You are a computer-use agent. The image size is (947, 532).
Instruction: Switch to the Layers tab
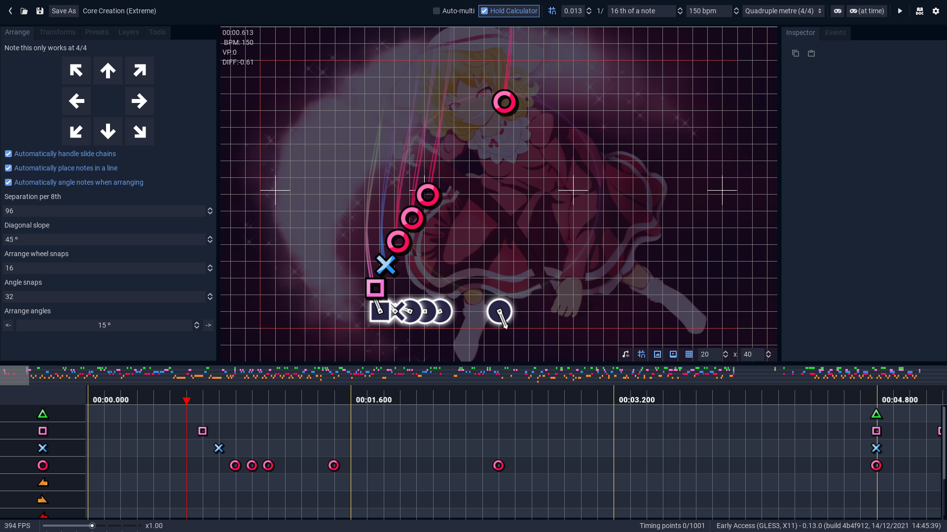pos(129,33)
